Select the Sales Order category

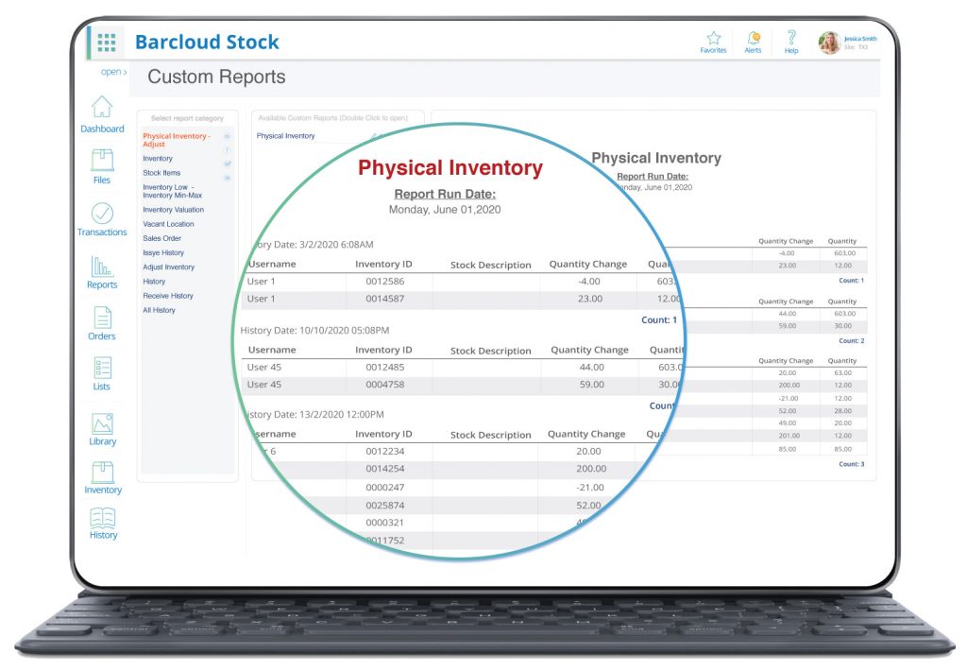[162, 238]
